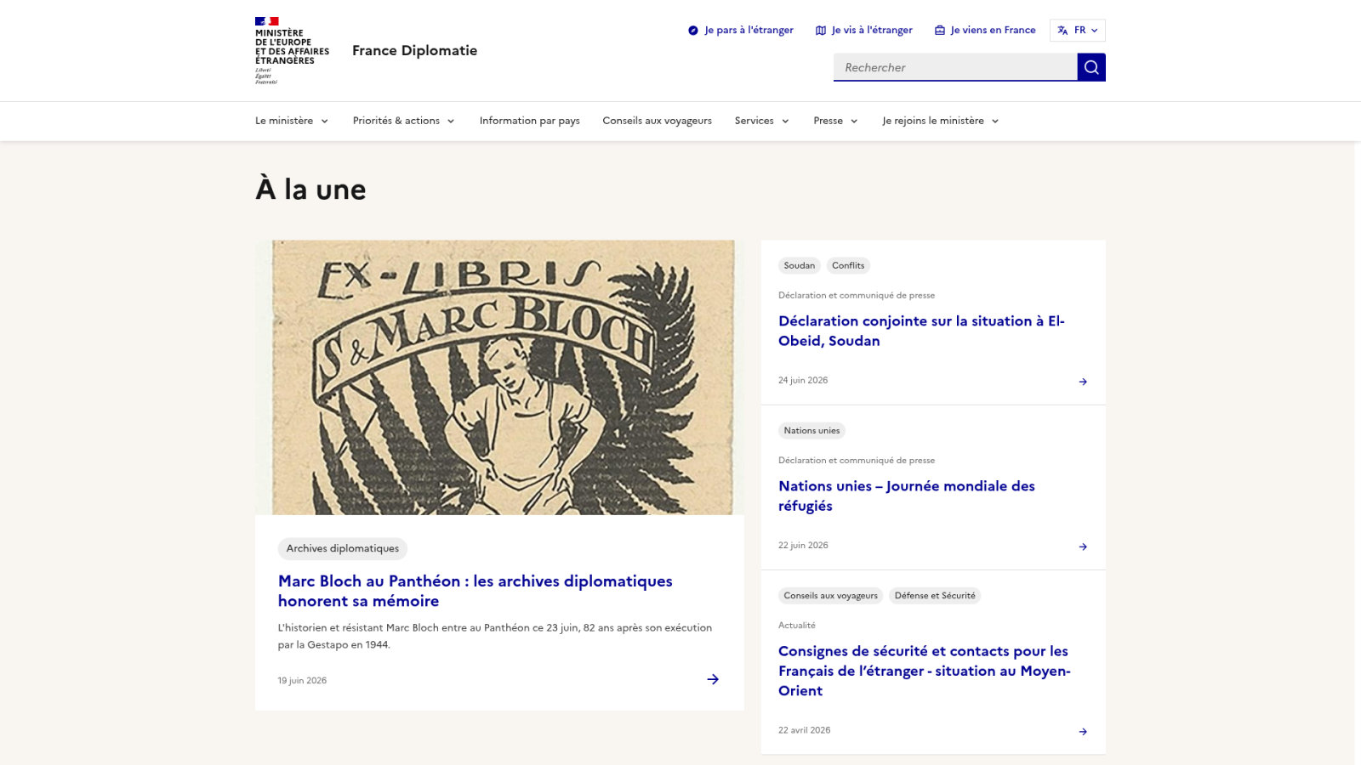Screen dimensions: 1361x765
Task: Click the arrow on the Consignes de sécurité card
Action: tap(1083, 732)
